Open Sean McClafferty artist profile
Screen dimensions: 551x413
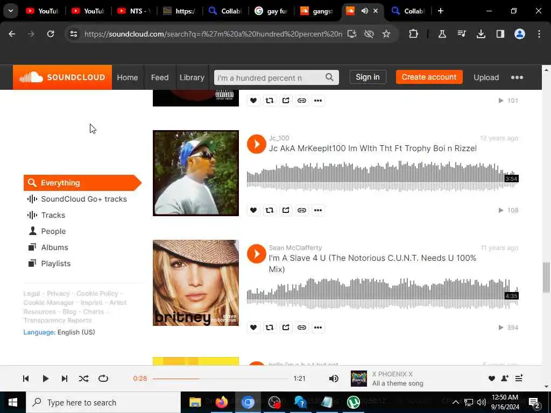pos(295,247)
